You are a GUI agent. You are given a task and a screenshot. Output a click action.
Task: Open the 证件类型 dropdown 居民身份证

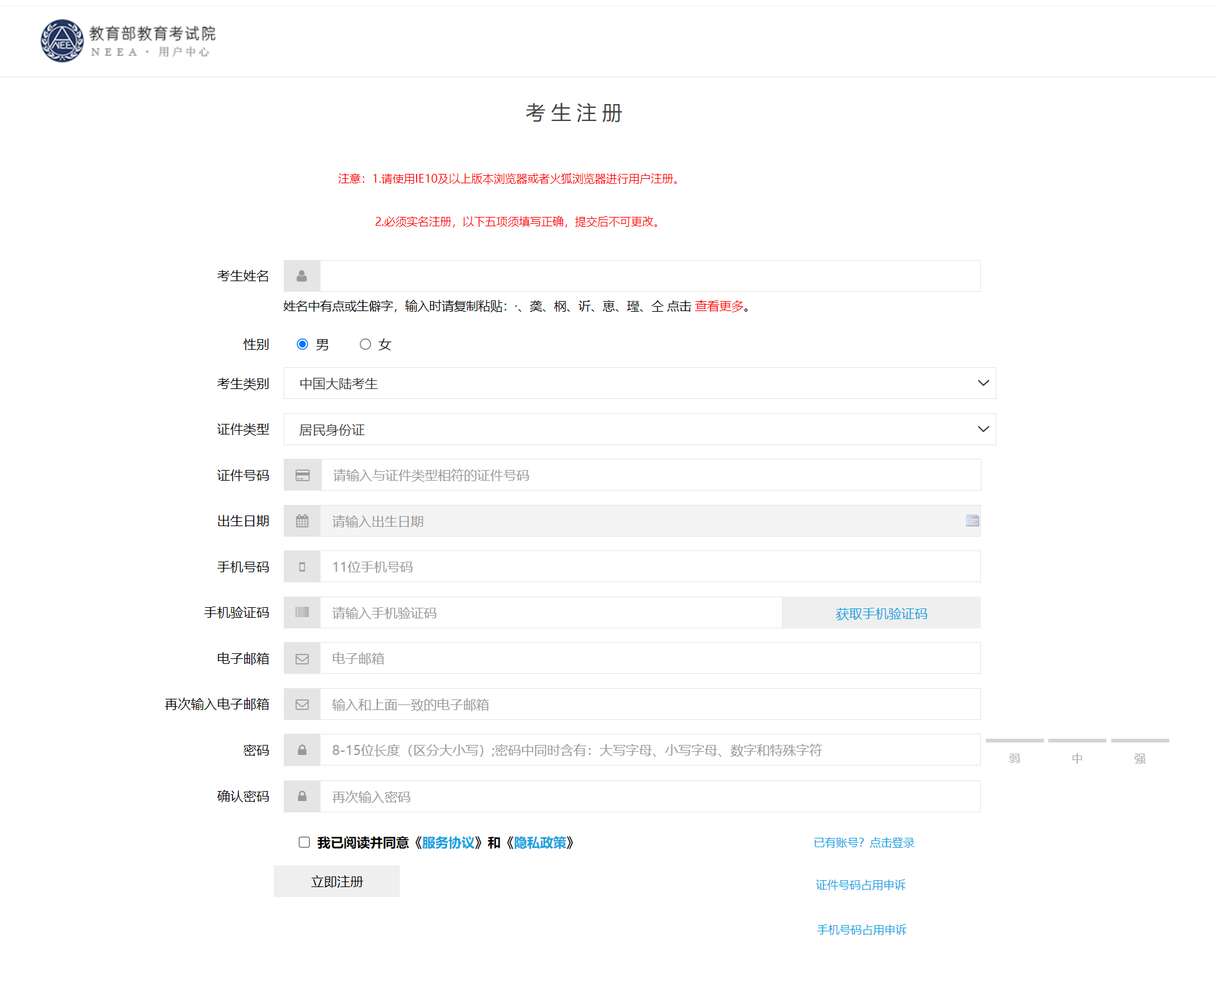click(639, 430)
